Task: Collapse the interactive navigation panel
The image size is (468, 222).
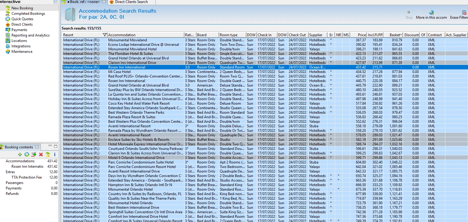Action: coord(56,2)
